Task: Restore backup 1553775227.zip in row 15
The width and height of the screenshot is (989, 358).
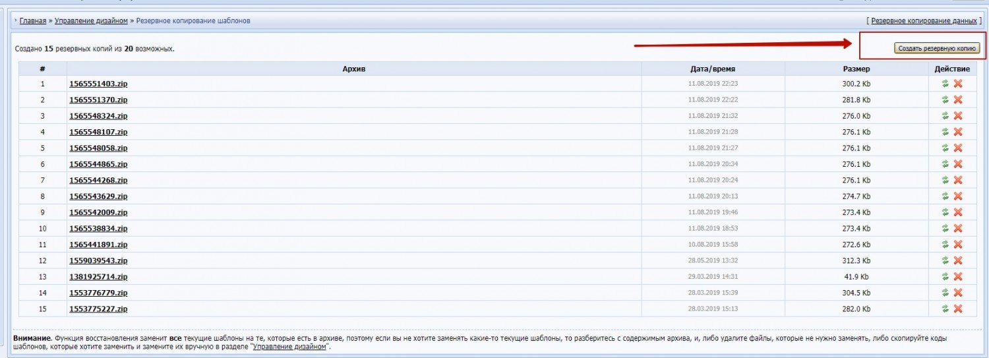Action: (945, 309)
